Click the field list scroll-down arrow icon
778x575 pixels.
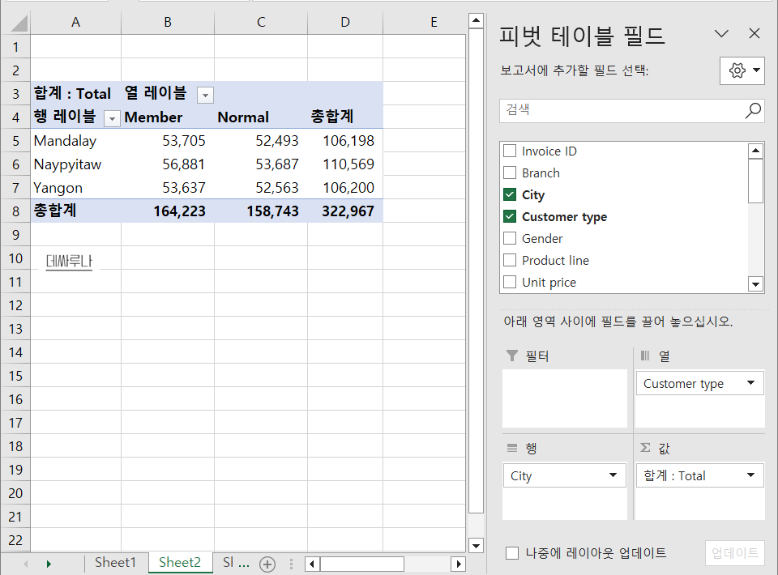(x=754, y=284)
